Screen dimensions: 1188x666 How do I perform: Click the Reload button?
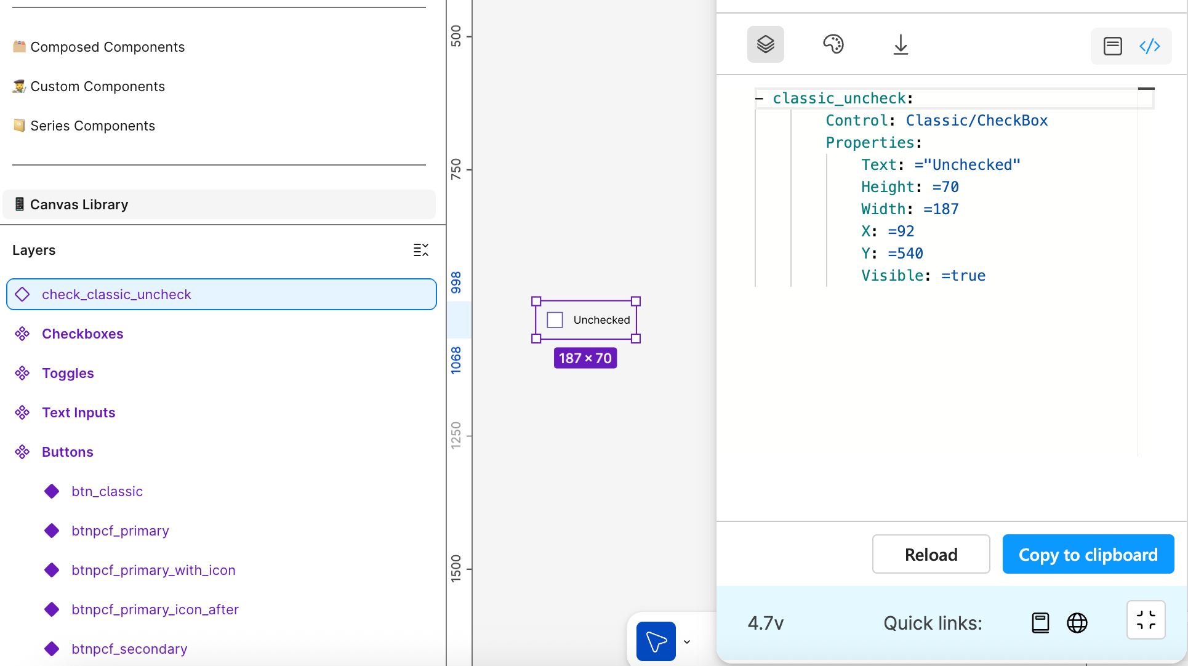point(931,554)
